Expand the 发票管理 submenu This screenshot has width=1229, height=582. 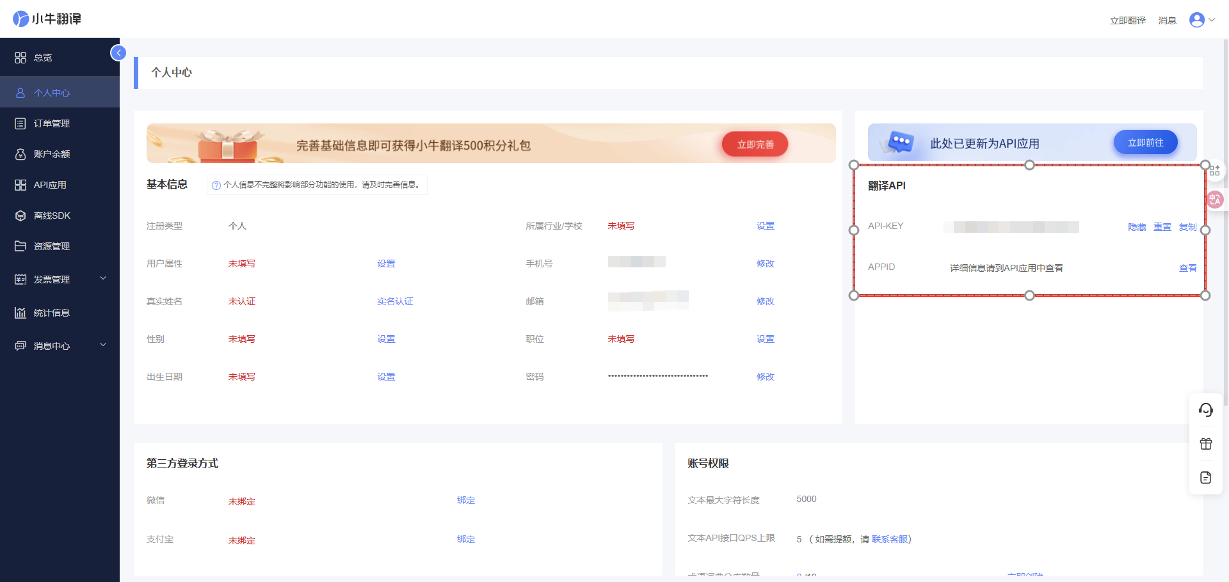pyautogui.click(x=103, y=278)
